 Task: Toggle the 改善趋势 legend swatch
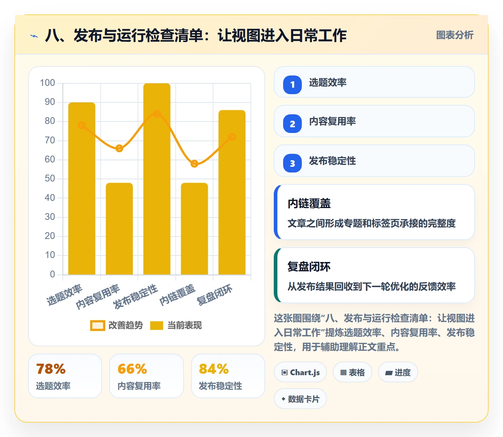point(97,325)
